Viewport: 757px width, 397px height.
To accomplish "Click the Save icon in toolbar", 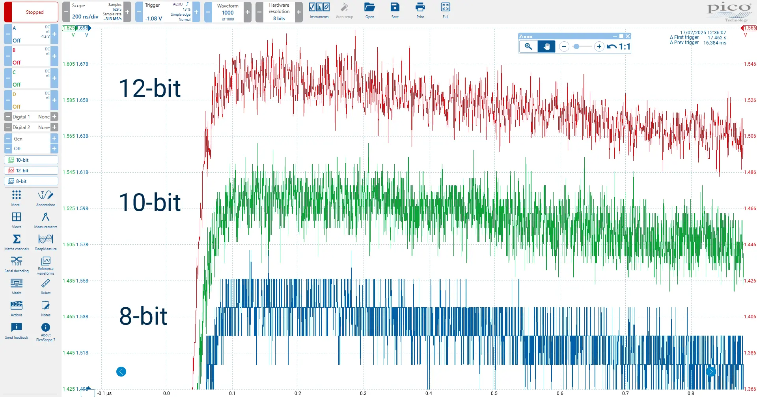I will click(x=395, y=11).
